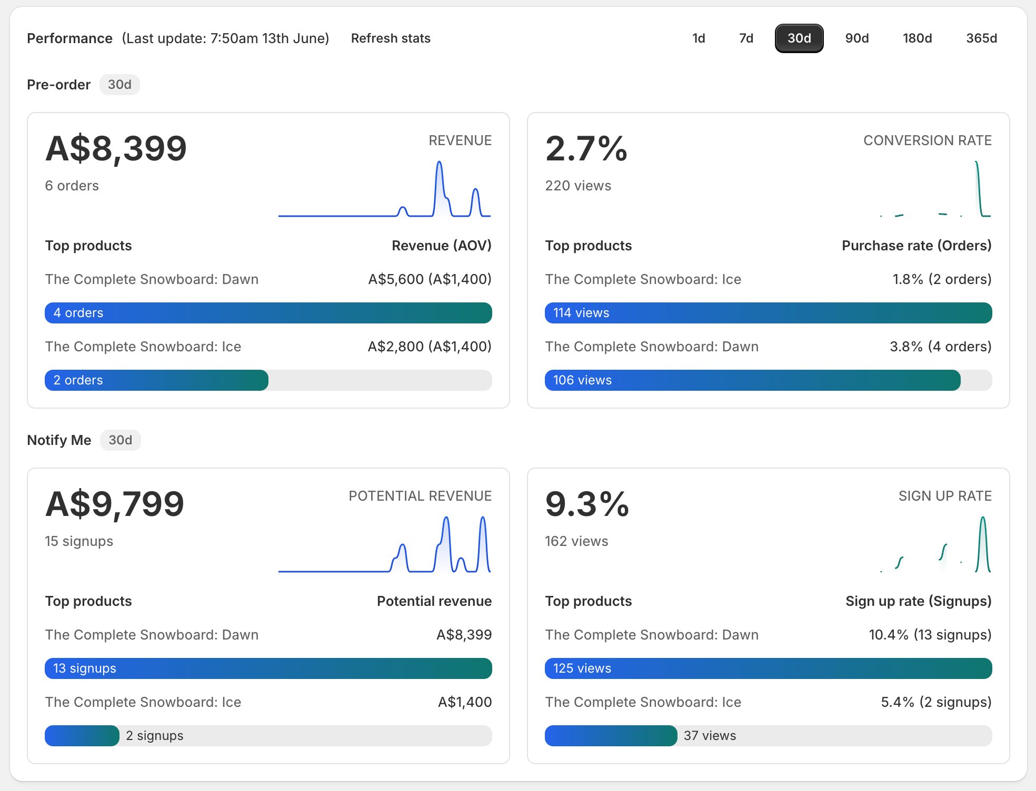The width and height of the screenshot is (1036, 791).
Task: Click Snowboard: Dawn in Conversion Rate card
Action: [652, 347]
